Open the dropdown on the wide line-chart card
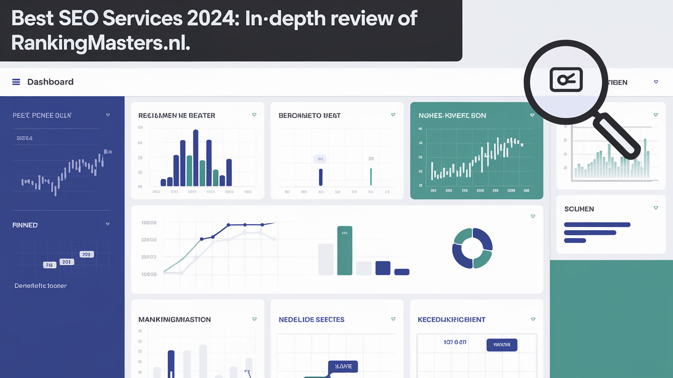673x378 pixels. tap(532, 216)
